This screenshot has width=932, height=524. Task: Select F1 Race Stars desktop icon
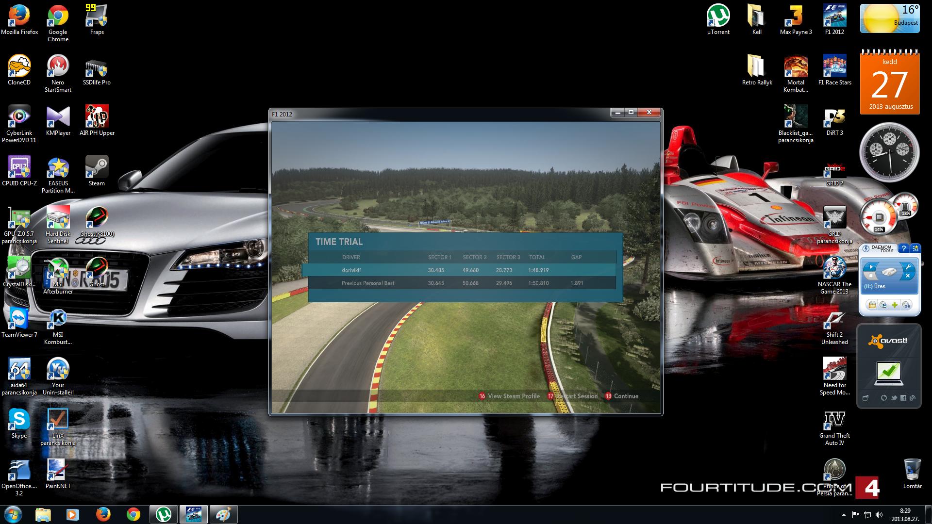[x=835, y=71]
